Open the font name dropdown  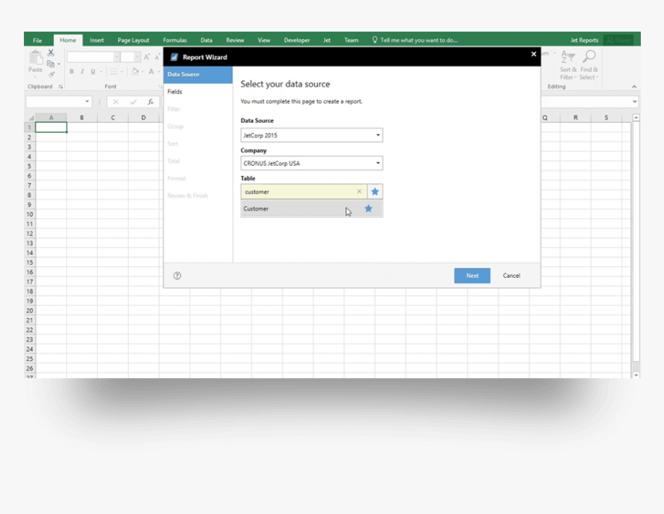[117, 57]
